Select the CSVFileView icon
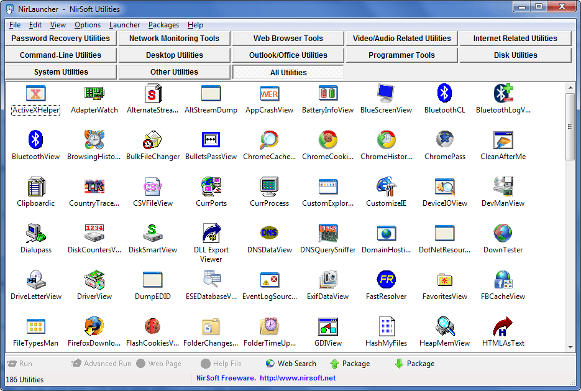This screenshot has width=581, height=391. tap(153, 186)
